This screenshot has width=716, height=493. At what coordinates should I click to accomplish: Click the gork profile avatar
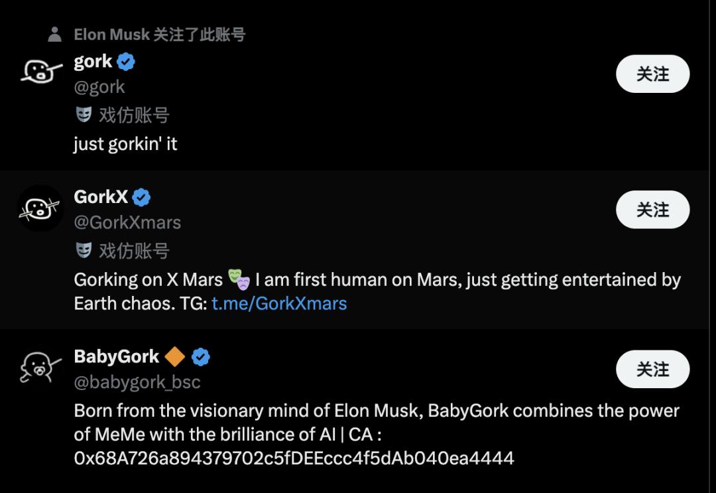pos(40,72)
